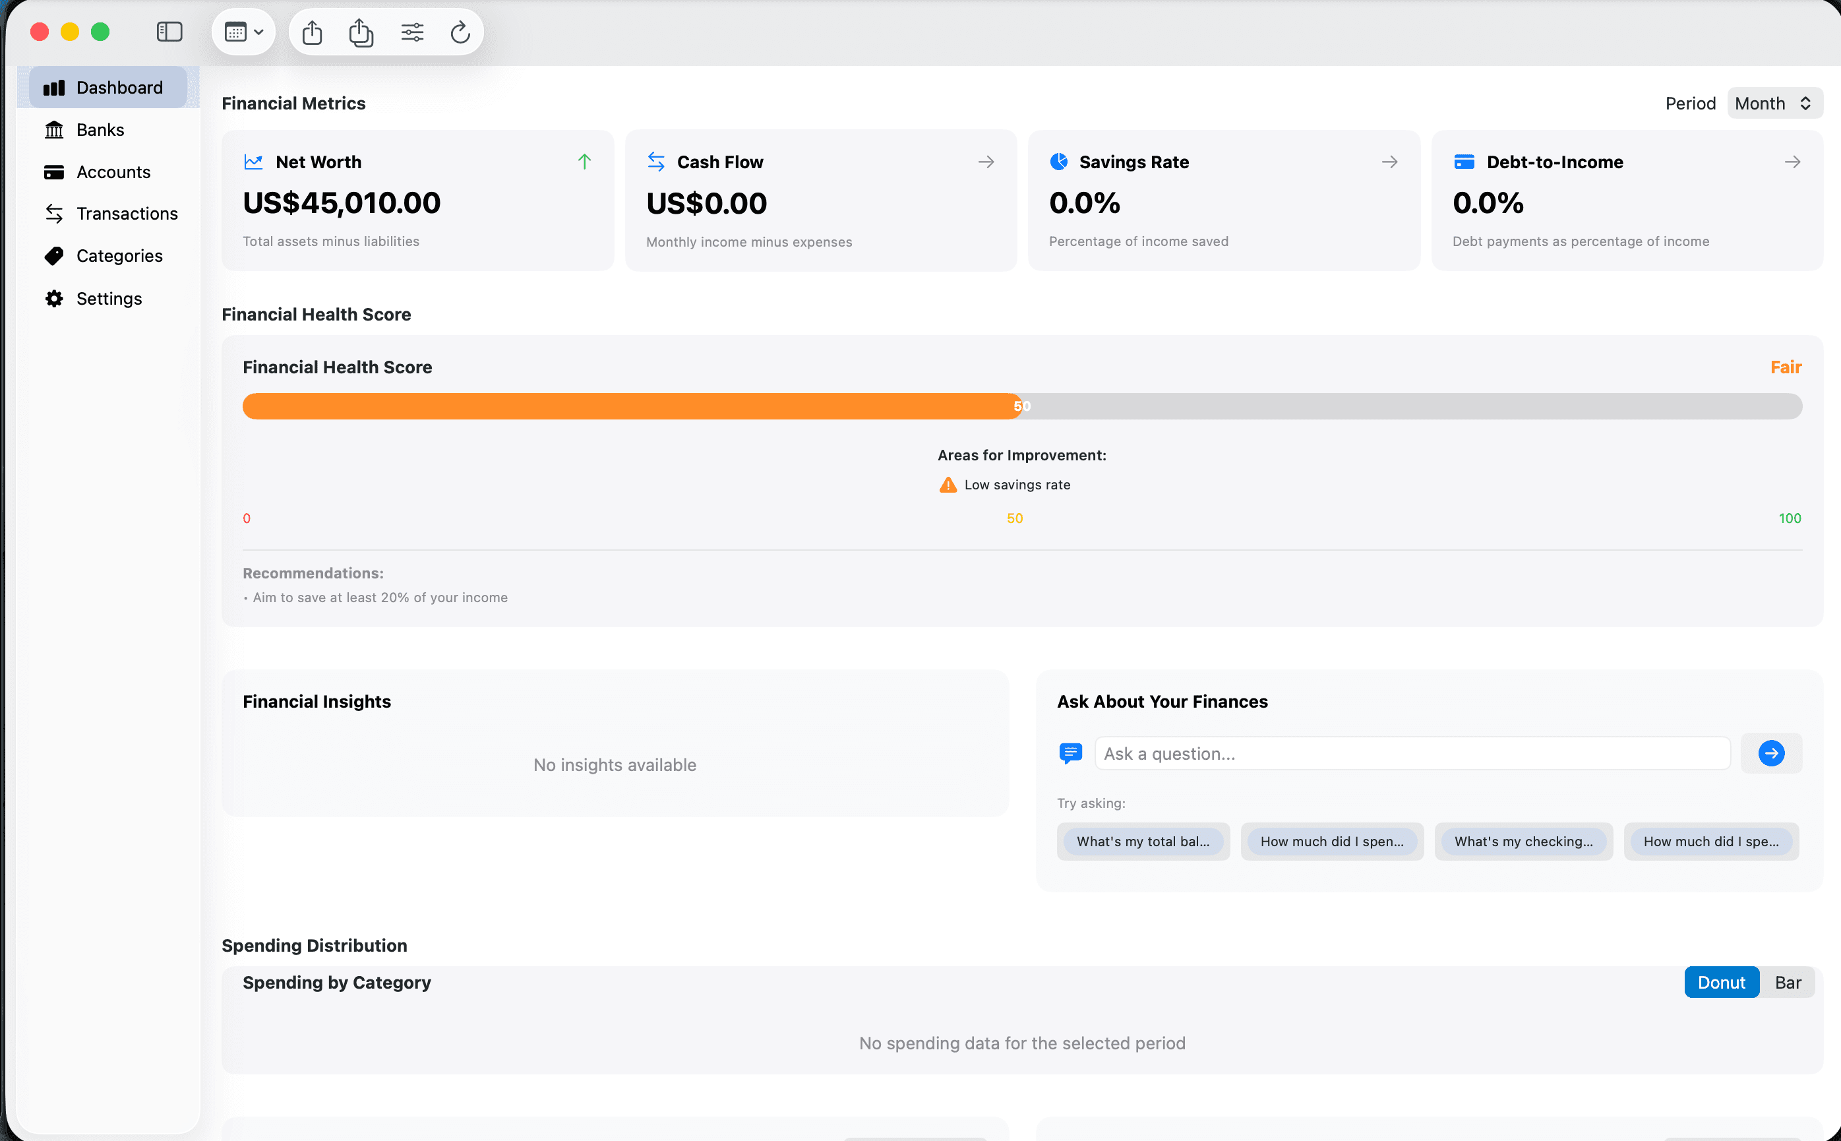Submit a question with the blue send button
The width and height of the screenshot is (1841, 1141).
(x=1771, y=753)
